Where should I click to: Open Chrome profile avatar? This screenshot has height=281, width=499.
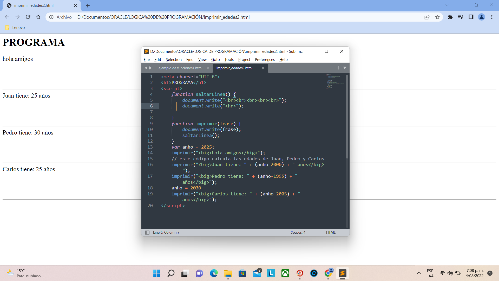(482, 17)
